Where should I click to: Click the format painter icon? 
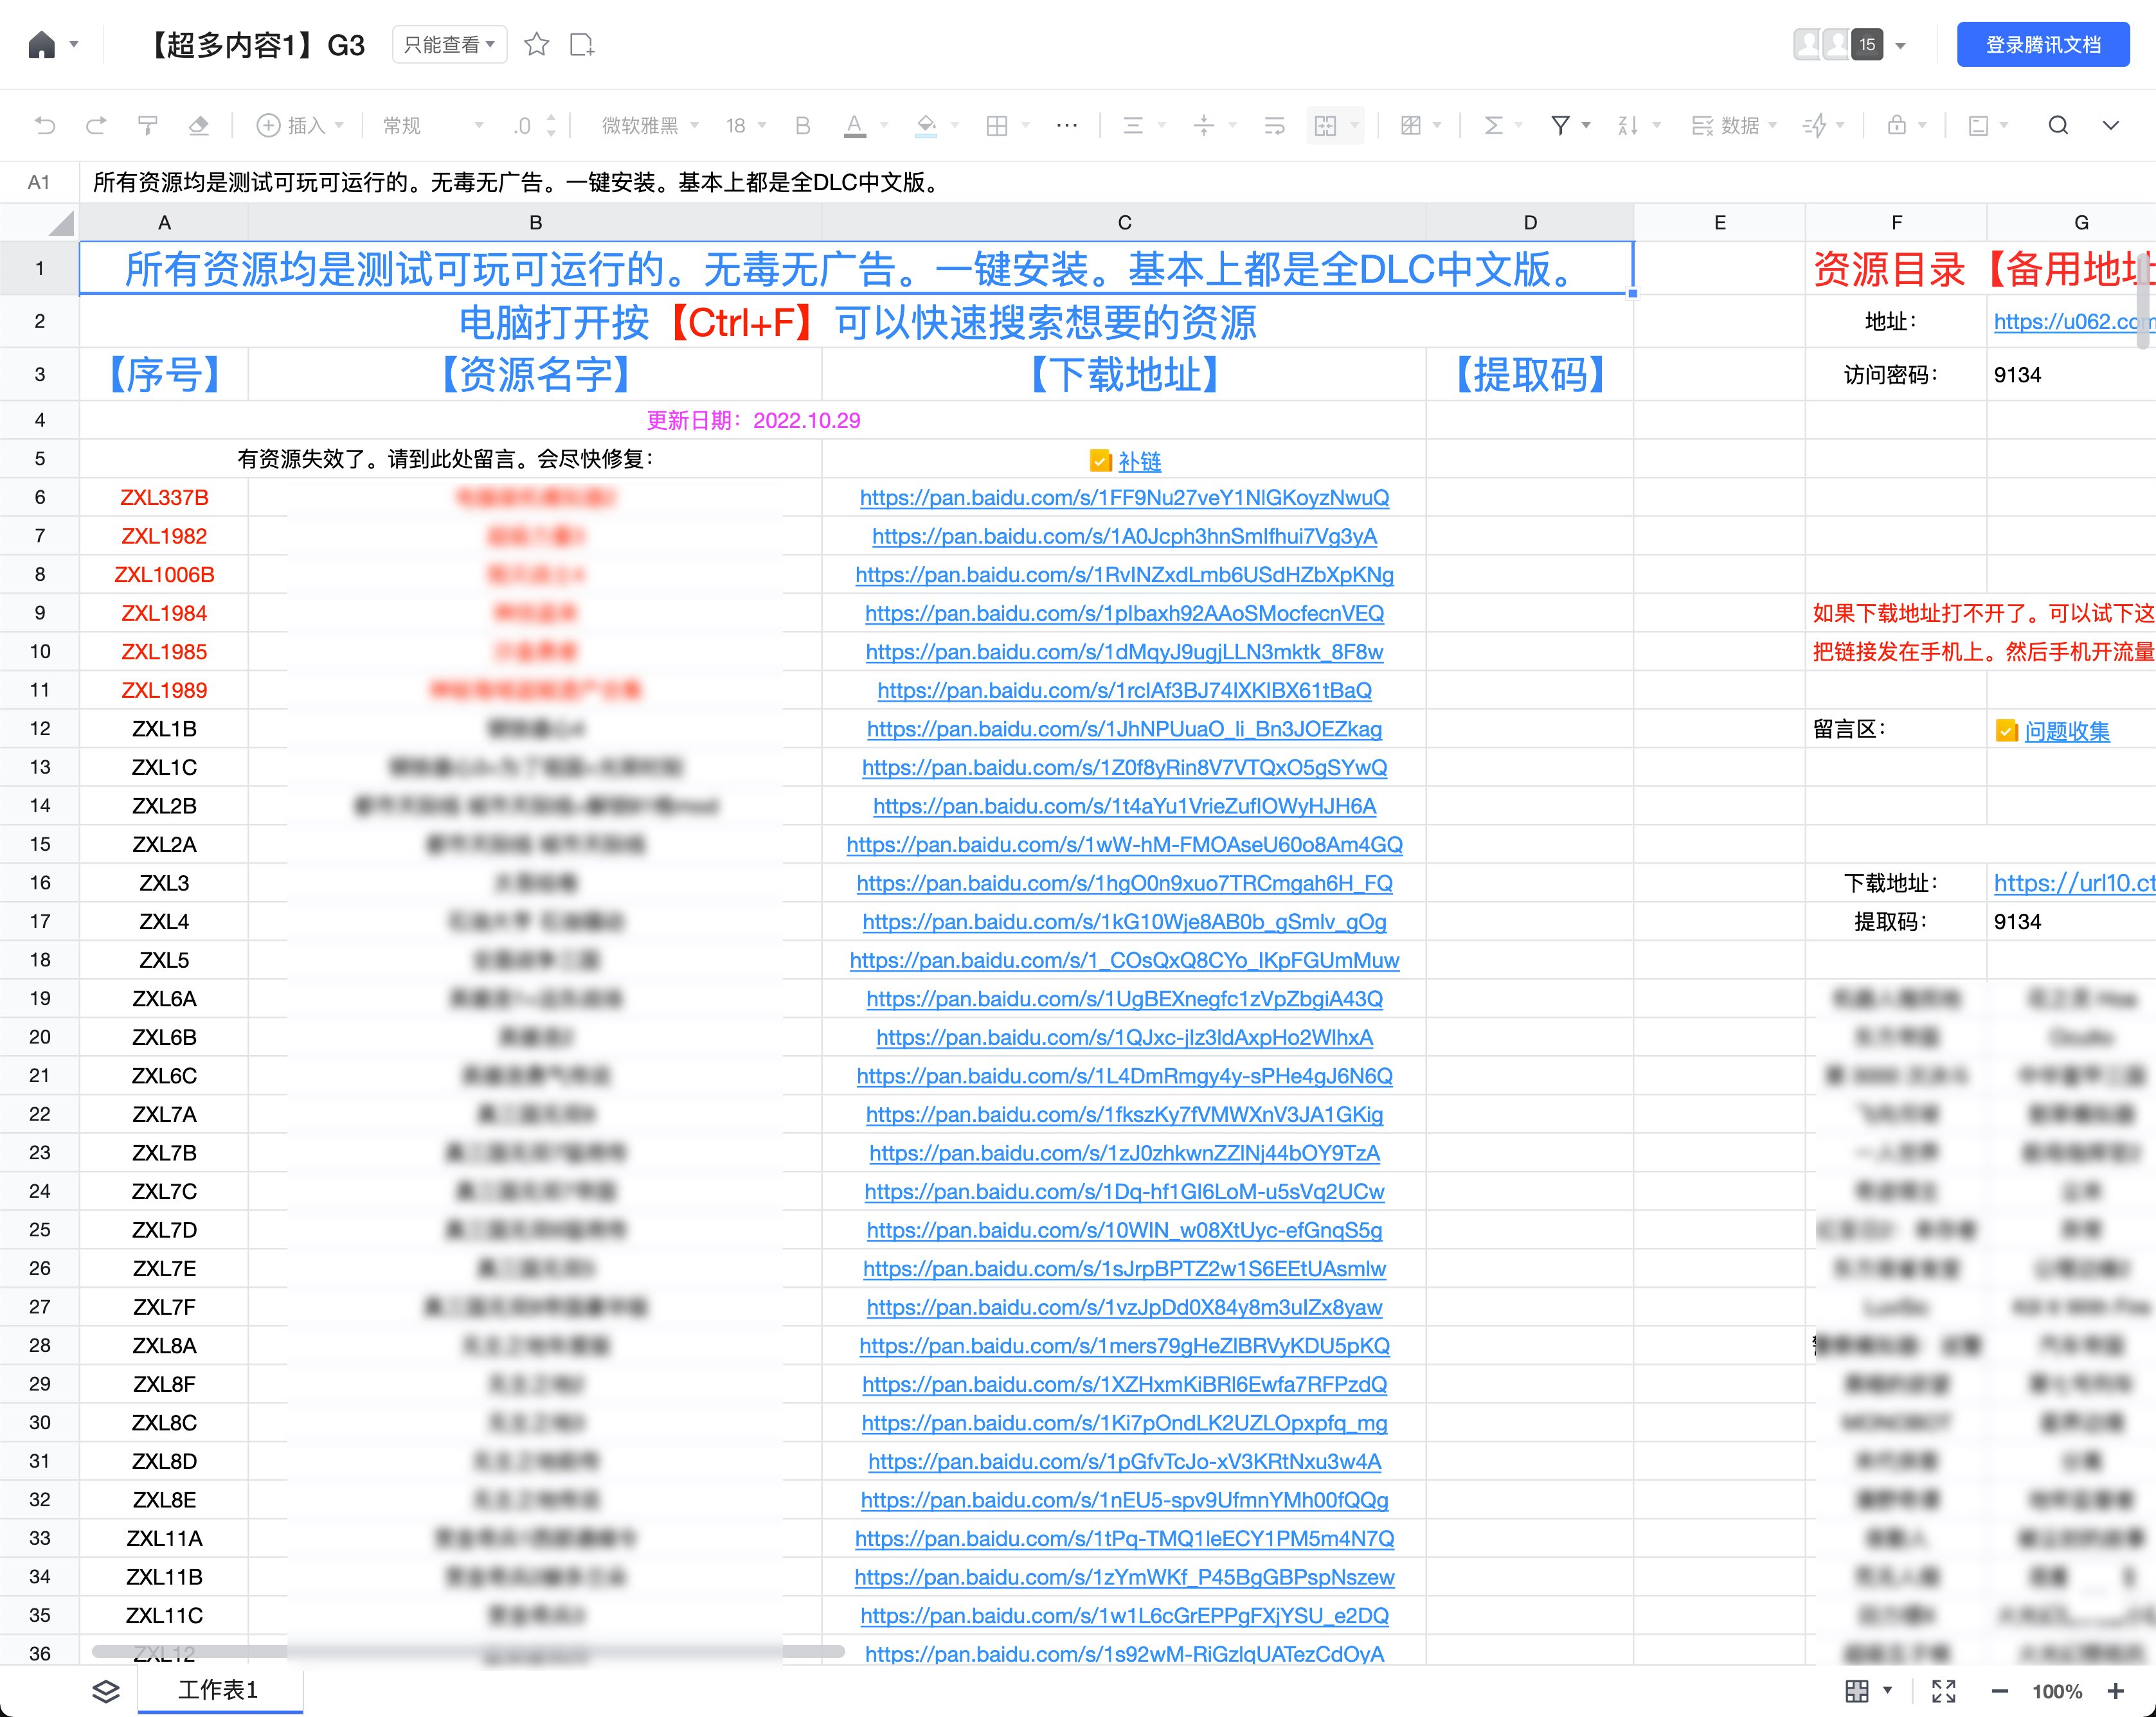click(148, 125)
